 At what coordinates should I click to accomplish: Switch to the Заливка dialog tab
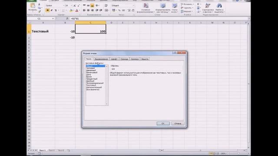tap(135, 59)
